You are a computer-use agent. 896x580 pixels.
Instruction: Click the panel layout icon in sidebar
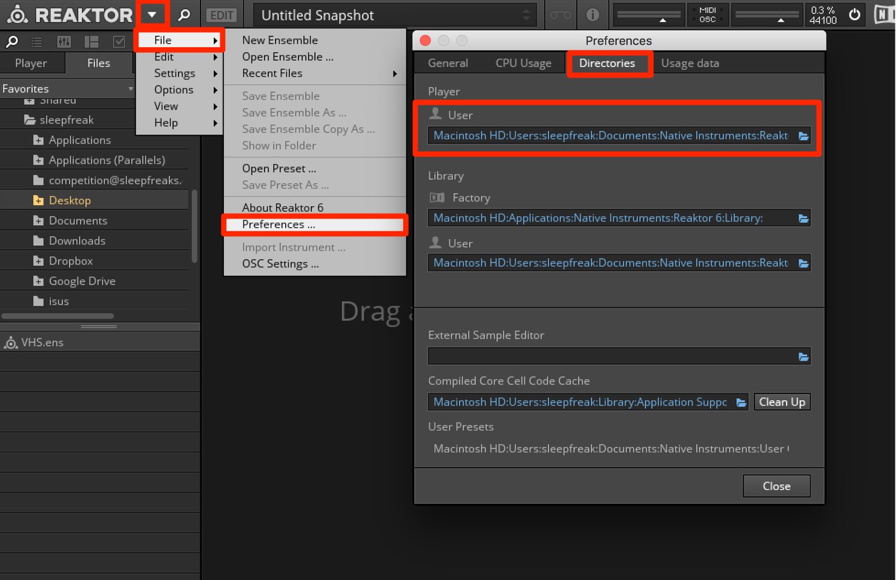pyautogui.click(x=91, y=41)
